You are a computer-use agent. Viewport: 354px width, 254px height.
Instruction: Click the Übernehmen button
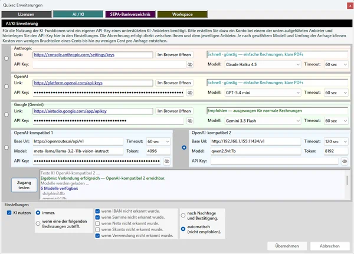pyautogui.click(x=287, y=246)
